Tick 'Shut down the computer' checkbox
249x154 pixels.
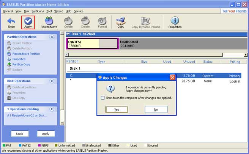click(103, 98)
